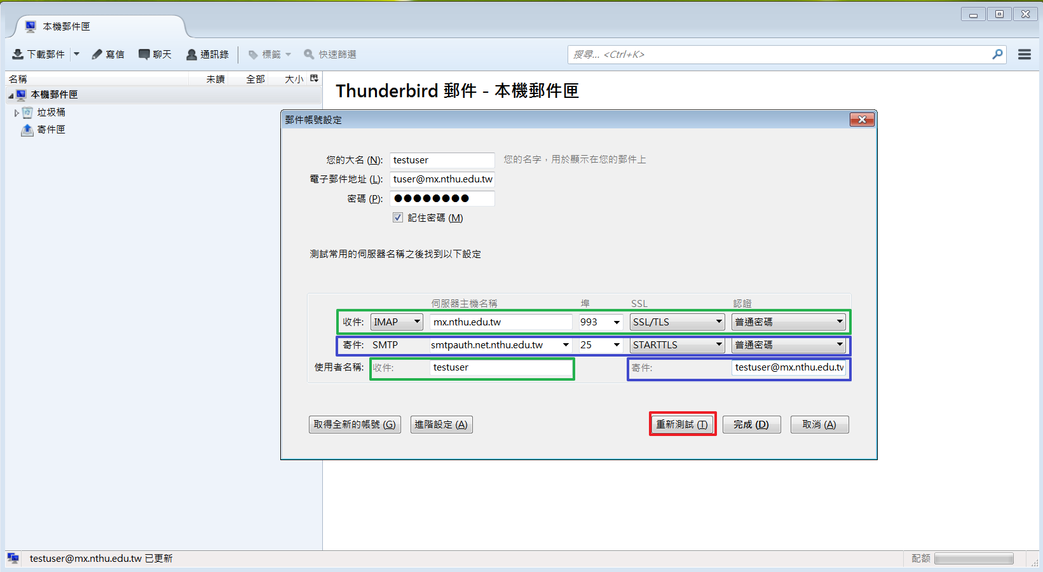Viewport: 1043px width, 572px height.
Task: Select the Outbox (寄件匣) folder
Action: click(51, 130)
